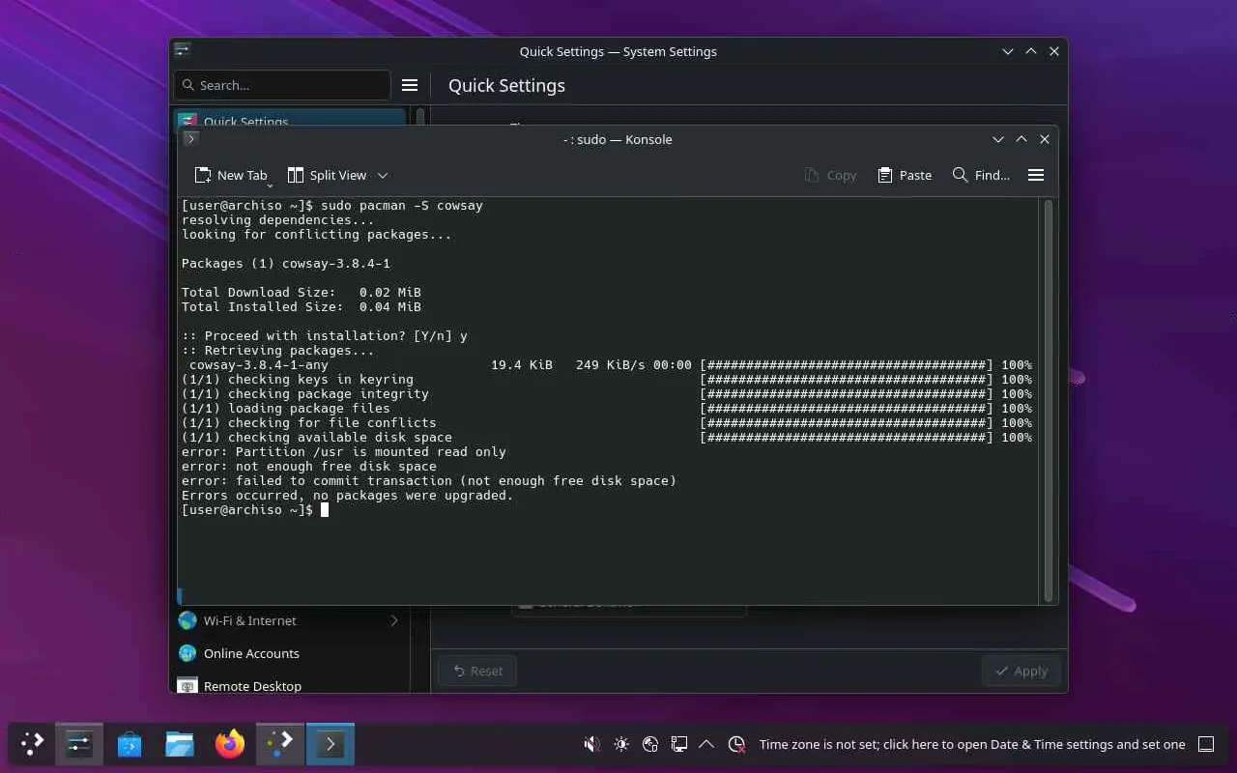Click the 'cowsay-3.8.4-1-any' download line
Screen dimensions: 1237x773
[611, 364]
